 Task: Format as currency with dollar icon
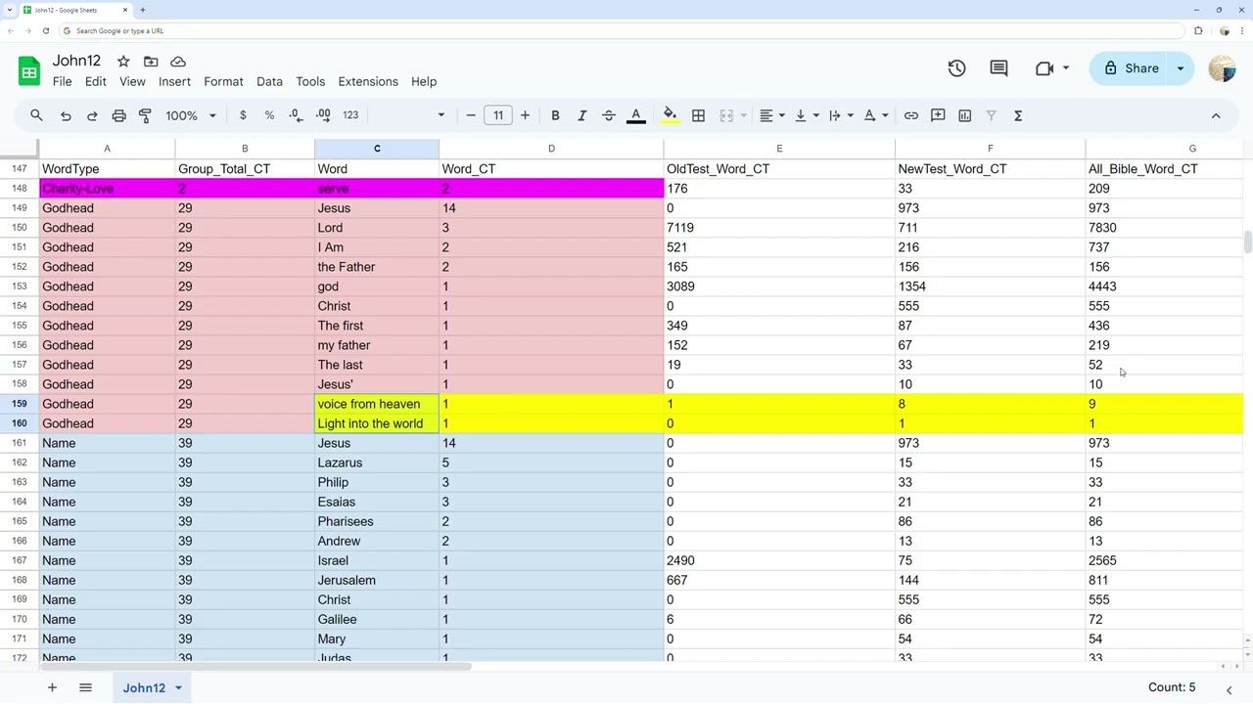click(x=243, y=115)
